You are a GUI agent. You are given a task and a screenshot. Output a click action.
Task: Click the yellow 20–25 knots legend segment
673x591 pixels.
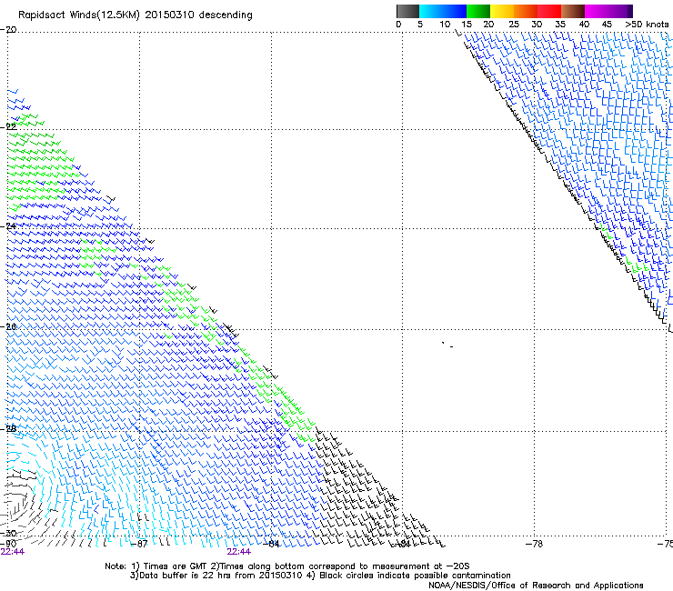pos(502,11)
